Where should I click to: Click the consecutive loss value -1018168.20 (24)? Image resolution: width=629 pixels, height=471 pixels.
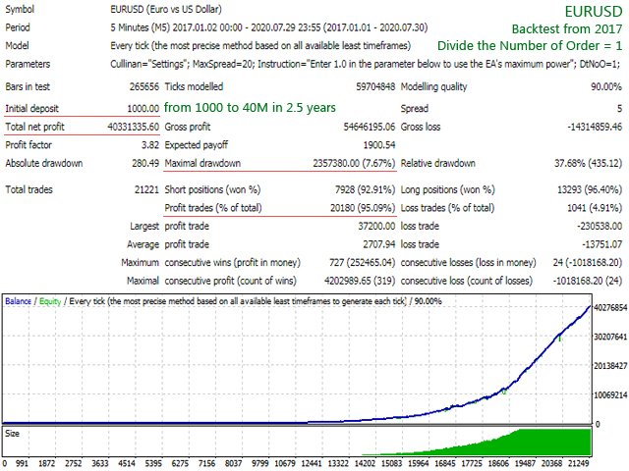588,281
